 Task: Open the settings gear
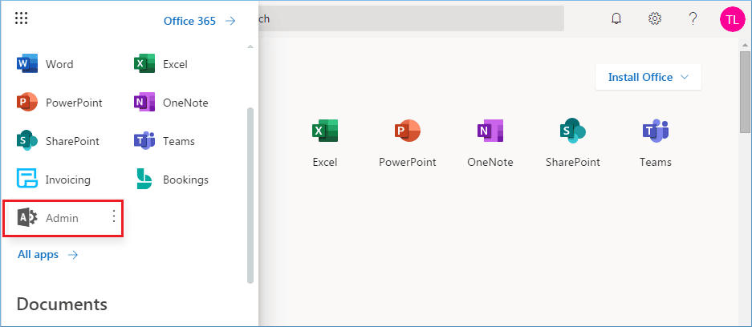(x=655, y=18)
